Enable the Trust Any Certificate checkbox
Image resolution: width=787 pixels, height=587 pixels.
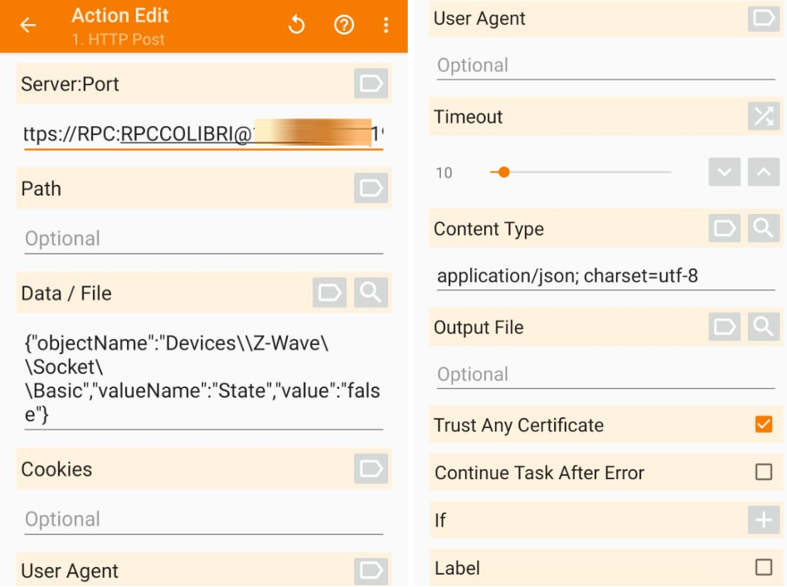[764, 425]
